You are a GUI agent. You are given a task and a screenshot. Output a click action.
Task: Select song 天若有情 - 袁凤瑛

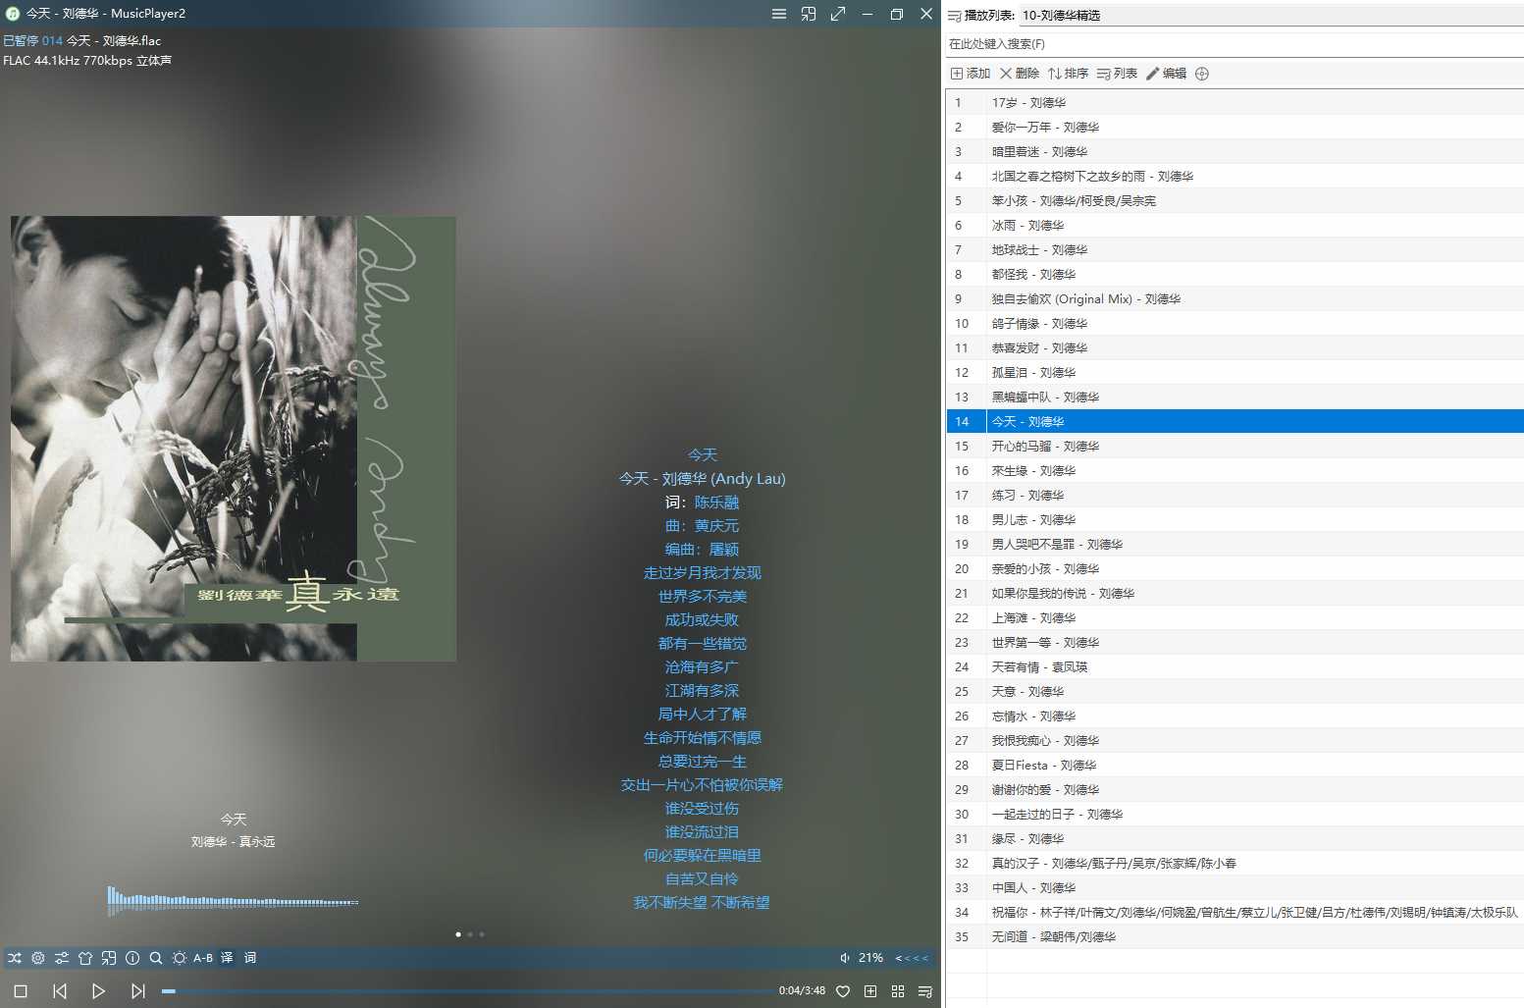[x=1235, y=666]
